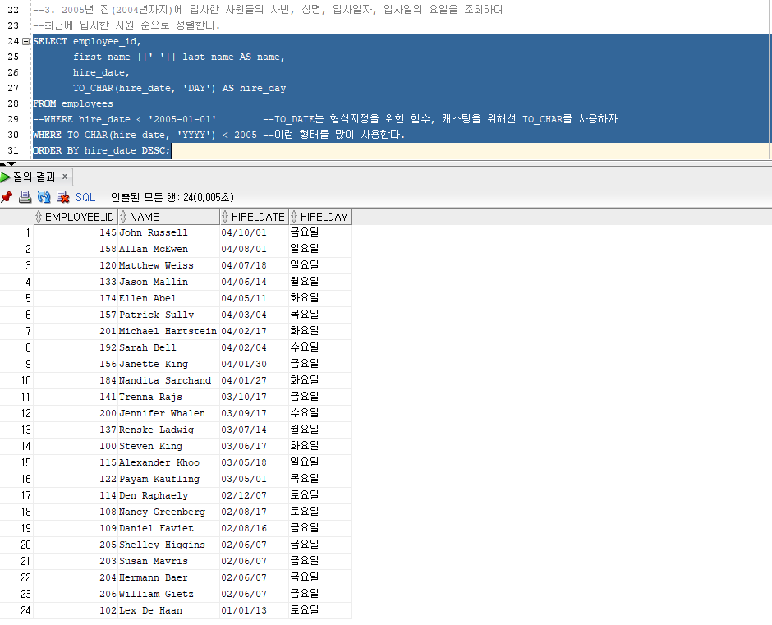Image resolution: width=772 pixels, height=625 pixels.
Task: Select the cell 'Ellen Abel'
Action: point(169,298)
